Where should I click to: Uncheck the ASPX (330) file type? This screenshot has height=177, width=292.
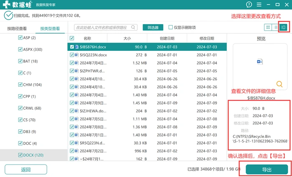20,50
